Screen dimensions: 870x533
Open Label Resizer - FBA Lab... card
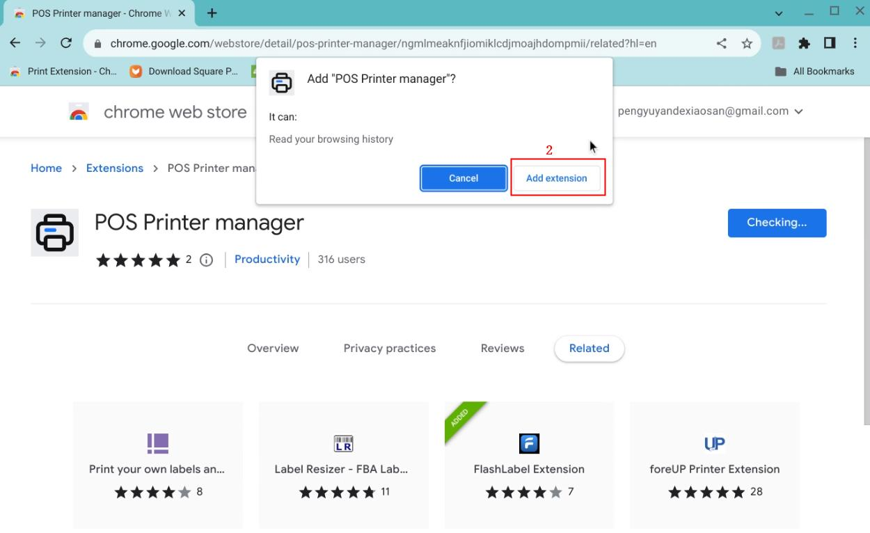344,465
